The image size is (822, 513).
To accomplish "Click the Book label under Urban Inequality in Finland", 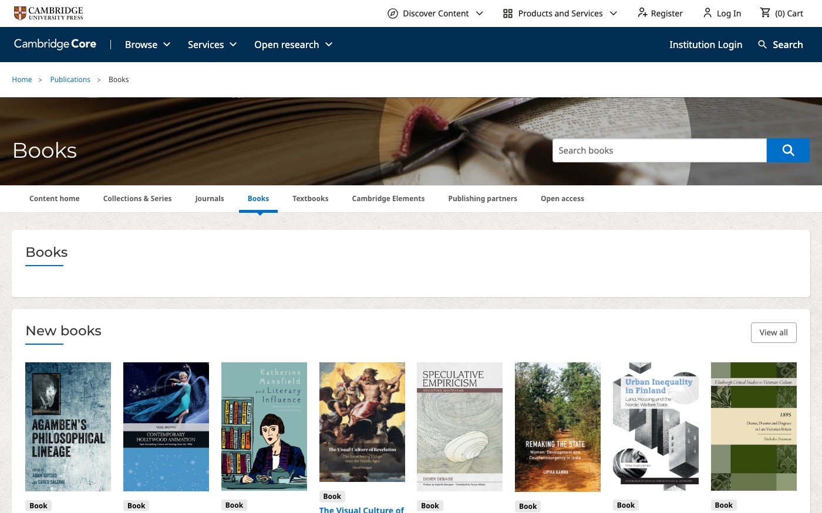I will 626,505.
